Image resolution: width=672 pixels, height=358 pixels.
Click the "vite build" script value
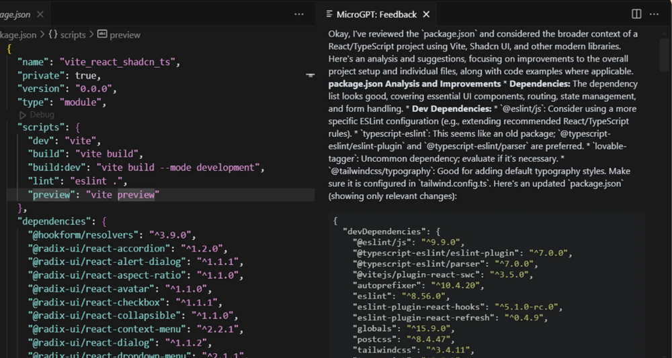click(x=107, y=154)
